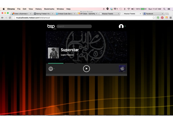Open the History menu
Screen dimensions: 173x123
tap(39, 9)
